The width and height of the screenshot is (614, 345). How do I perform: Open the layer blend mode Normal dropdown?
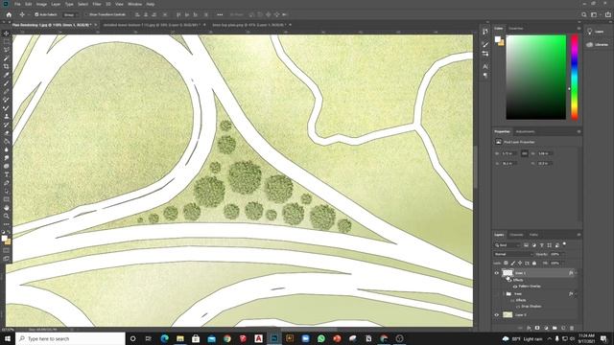coord(513,254)
